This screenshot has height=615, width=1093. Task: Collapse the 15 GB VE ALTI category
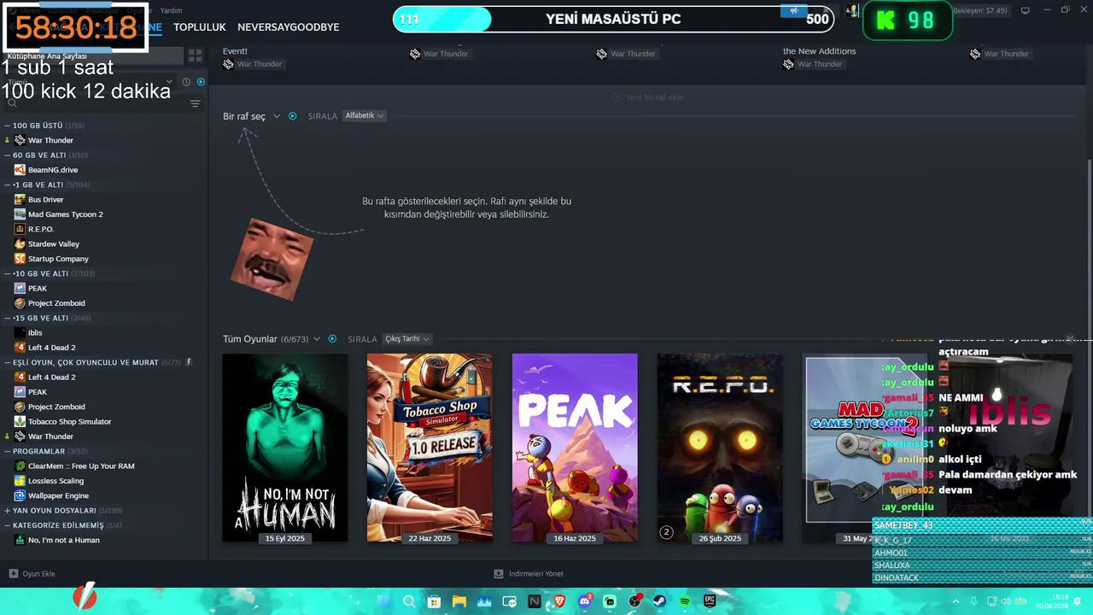tap(8, 318)
